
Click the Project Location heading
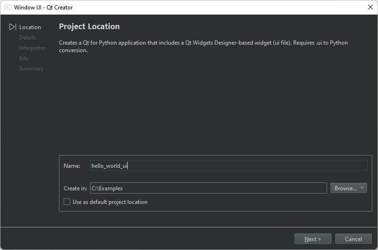point(89,27)
